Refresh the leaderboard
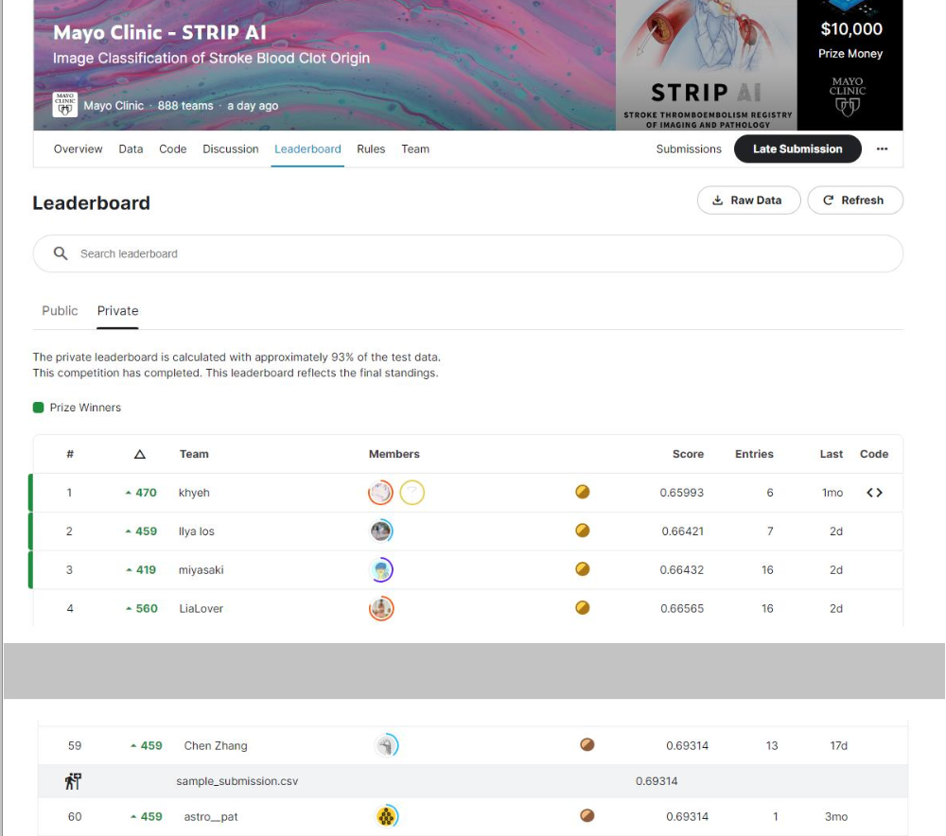The height and width of the screenshot is (836, 946). point(854,200)
